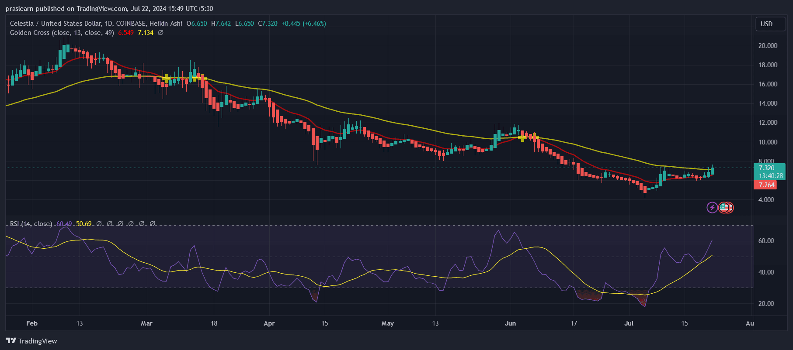Click the yellow RSI value 50.69
Screen dimensions: 793x350
(84, 224)
